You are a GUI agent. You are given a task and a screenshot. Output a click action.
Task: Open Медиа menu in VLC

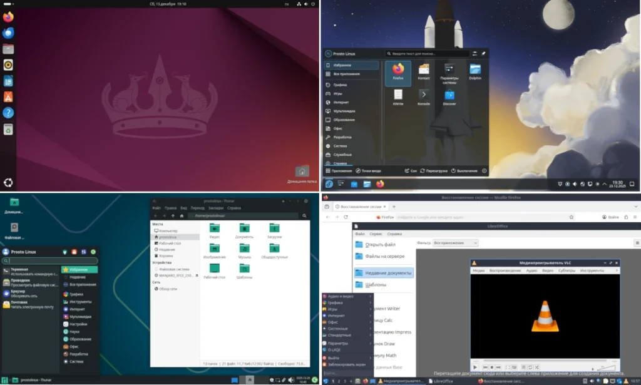pos(479,270)
